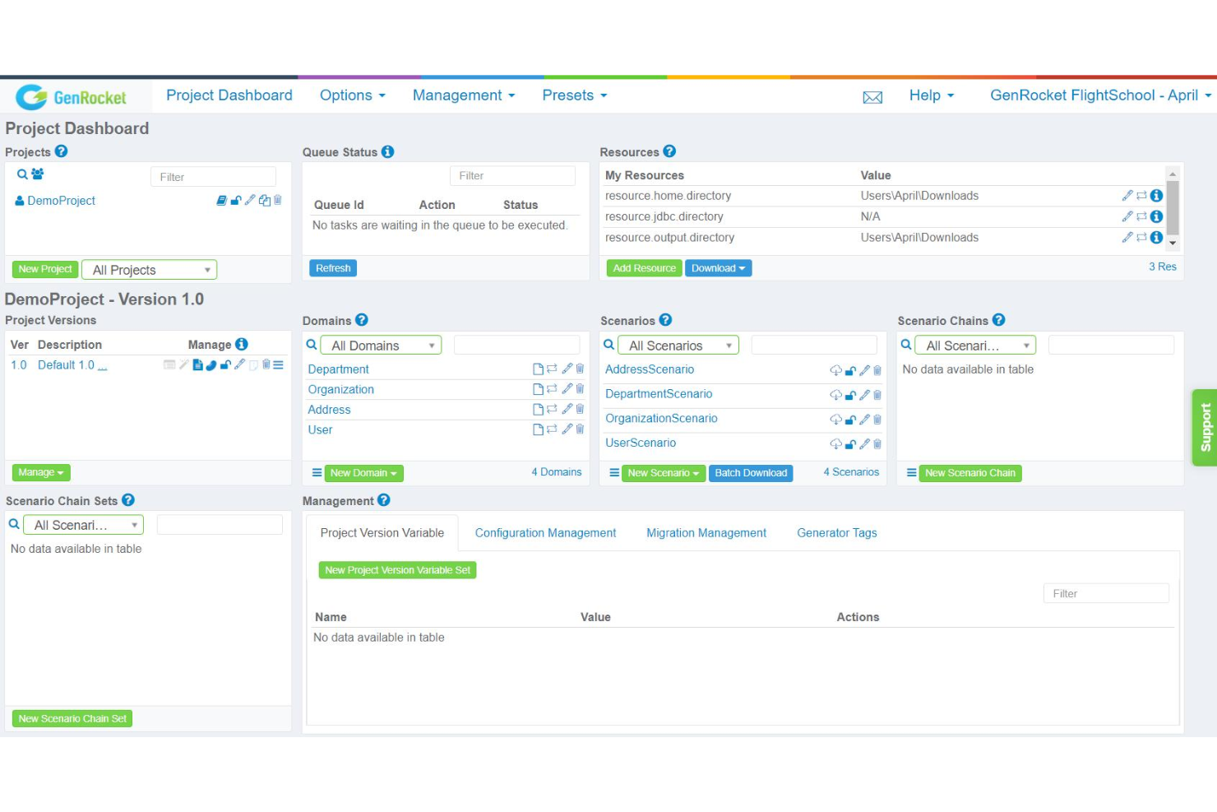Viewport: 1217px width, 812px height.
Task: Click the Management variables Filter field
Action: click(x=1106, y=593)
